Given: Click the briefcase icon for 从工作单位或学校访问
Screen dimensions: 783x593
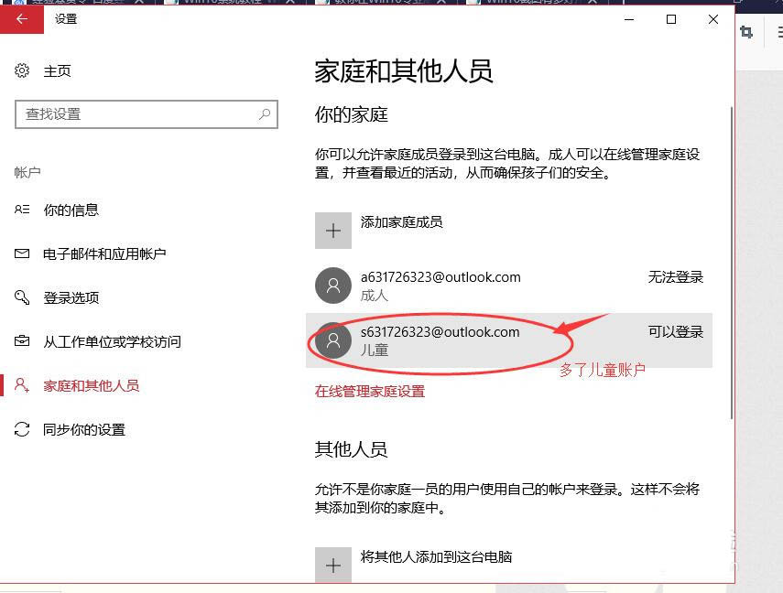Looking at the screenshot, I should (x=23, y=341).
